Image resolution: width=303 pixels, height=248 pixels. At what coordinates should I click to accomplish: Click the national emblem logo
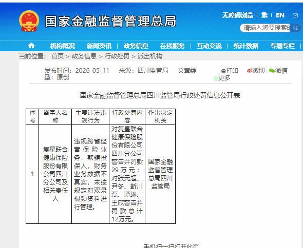(29, 21)
